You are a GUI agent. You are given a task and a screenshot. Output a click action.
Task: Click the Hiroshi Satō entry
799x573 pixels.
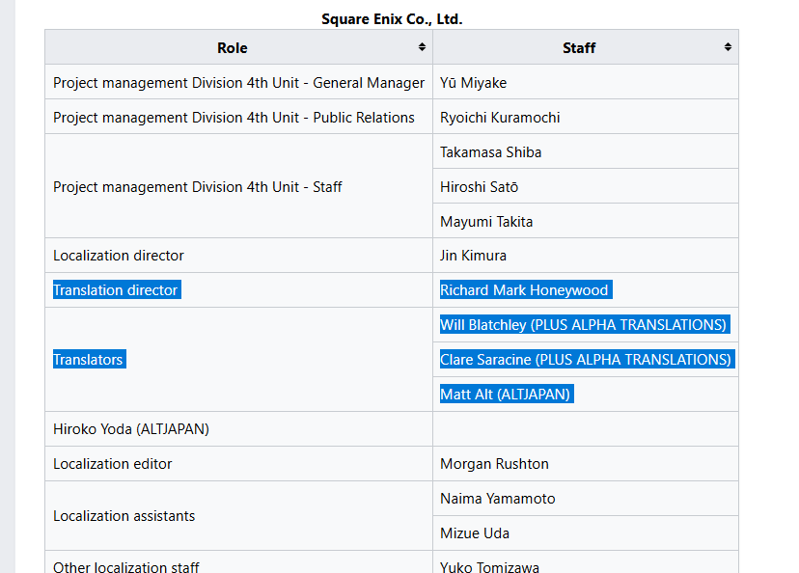point(479,187)
